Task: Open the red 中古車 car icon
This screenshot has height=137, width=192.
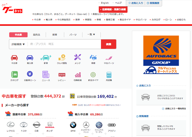Action: (14, 58)
